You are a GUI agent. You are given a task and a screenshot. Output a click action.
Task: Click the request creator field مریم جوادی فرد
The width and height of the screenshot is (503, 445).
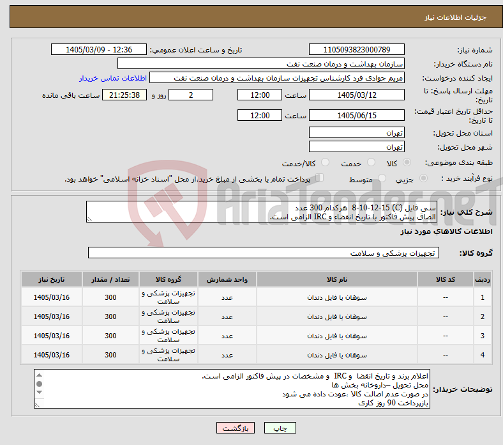click(x=277, y=78)
